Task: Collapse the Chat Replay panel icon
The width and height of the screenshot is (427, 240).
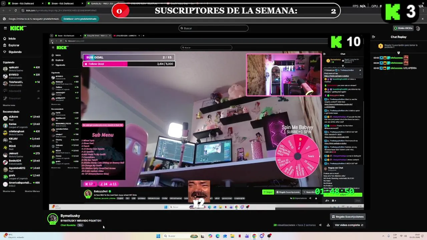Action: click(373, 37)
